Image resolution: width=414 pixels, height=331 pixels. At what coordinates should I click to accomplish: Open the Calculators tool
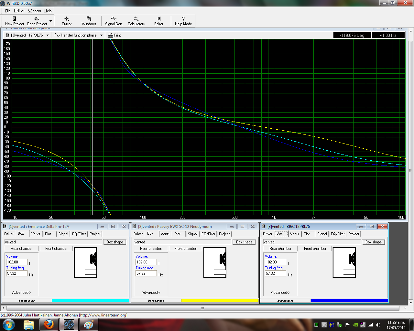point(136,21)
